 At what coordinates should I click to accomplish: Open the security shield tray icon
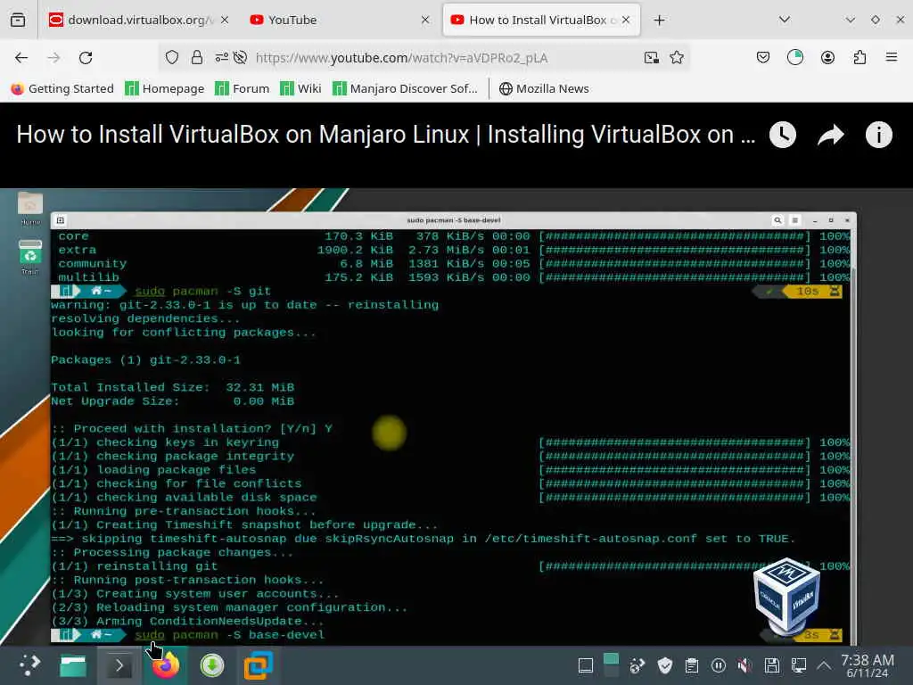pos(664,665)
